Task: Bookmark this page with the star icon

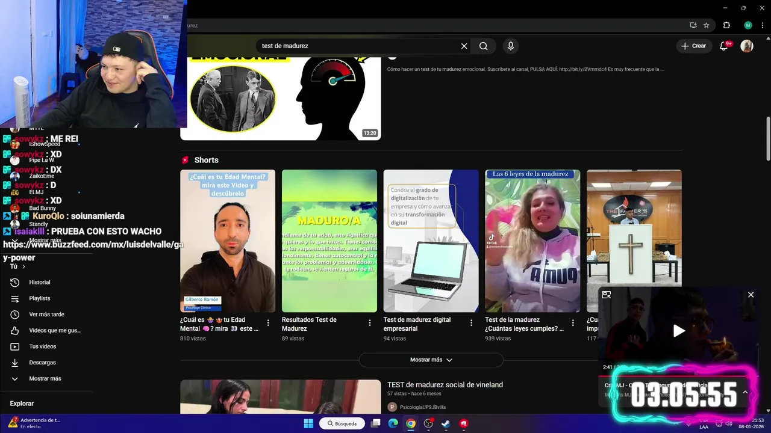Action: pyautogui.click(x=707, y=25)
